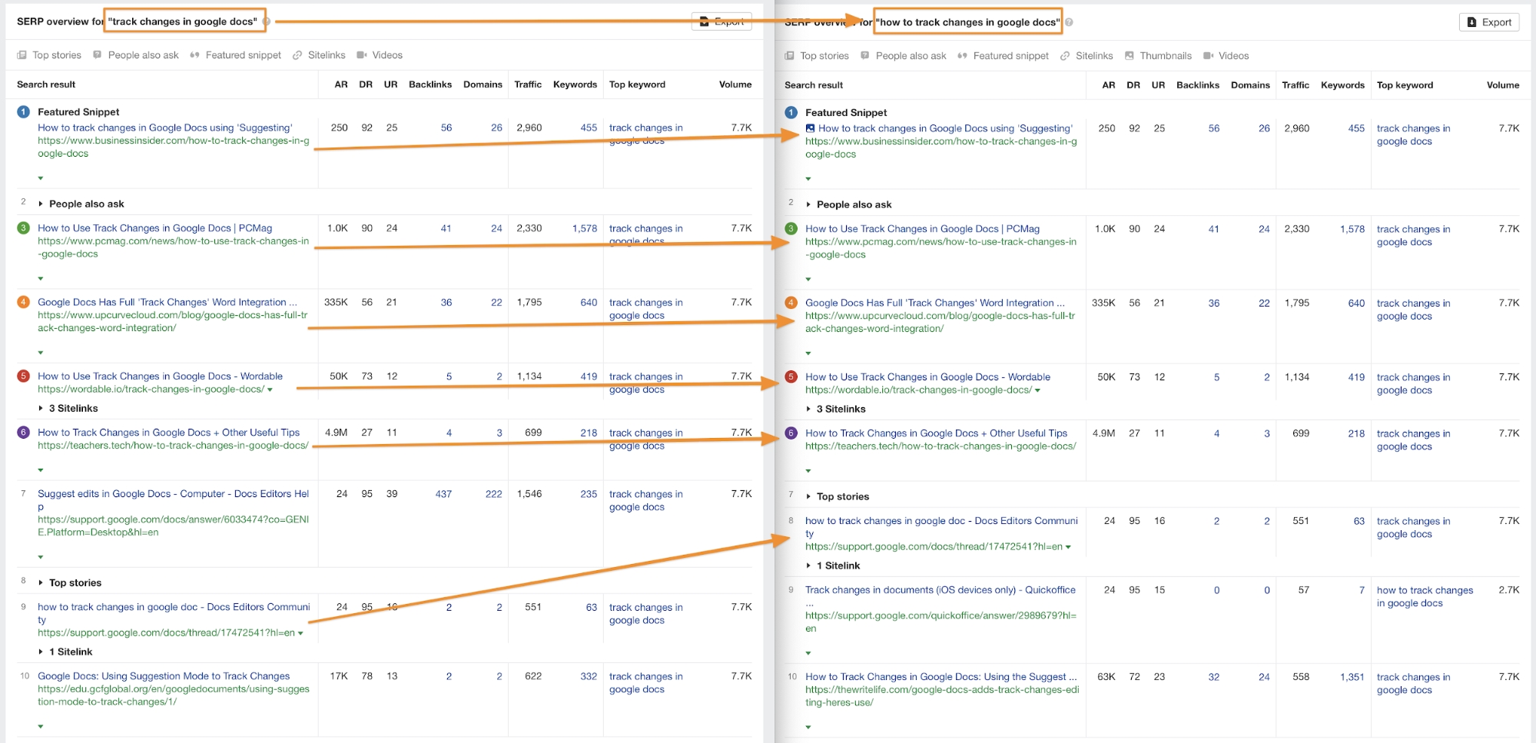Click the thumbnail icon before the right Business Insider title
The width and height of the screenshot is (1536, 743).
click(x=810, y=129)
